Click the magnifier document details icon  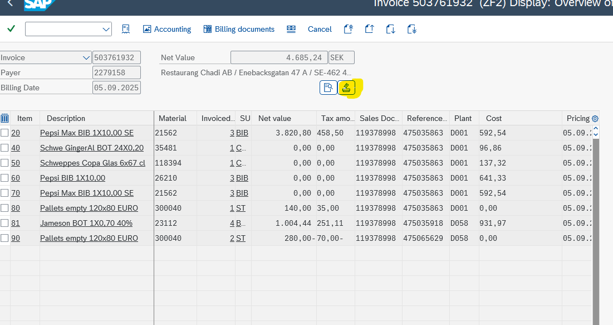click(328, 88)
